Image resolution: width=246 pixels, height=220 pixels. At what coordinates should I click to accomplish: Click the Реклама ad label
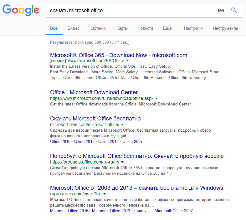[58, 61]
